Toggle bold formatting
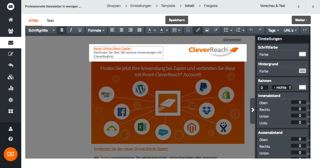The image size is (320, 168). pyautogui.click(x=62, y=30)
